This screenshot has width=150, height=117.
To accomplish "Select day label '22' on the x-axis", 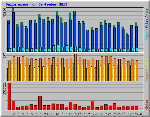I will click(x=101, y=114).
